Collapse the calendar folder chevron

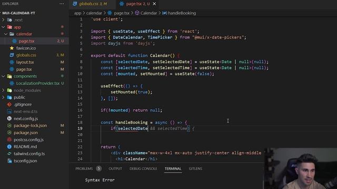point(6,34)
